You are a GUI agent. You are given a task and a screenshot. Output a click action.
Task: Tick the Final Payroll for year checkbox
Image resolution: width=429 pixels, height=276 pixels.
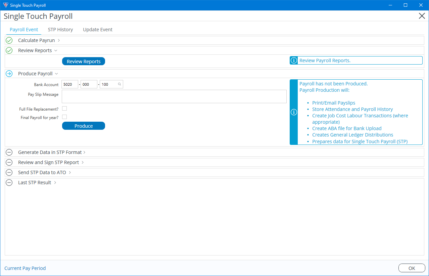[x=64, y=117]
